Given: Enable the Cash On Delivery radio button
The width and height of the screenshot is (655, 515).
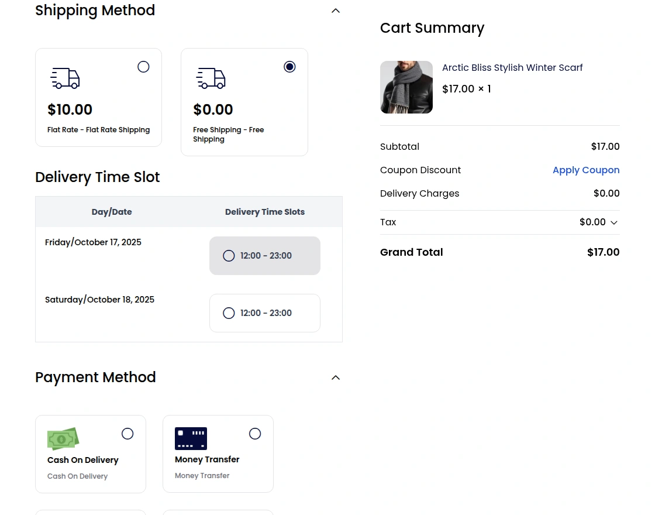Looking at the screenshot, I should 127,434.
